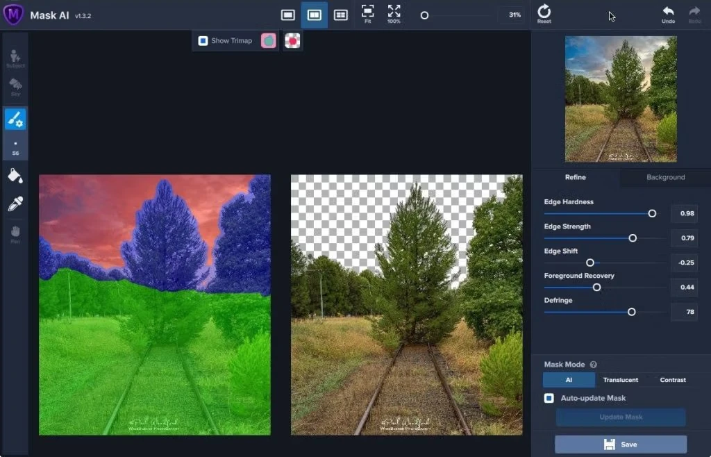Select the paint bucket fill tool
The height and width of the screenshot is (457, 711).
click(15, 176)
